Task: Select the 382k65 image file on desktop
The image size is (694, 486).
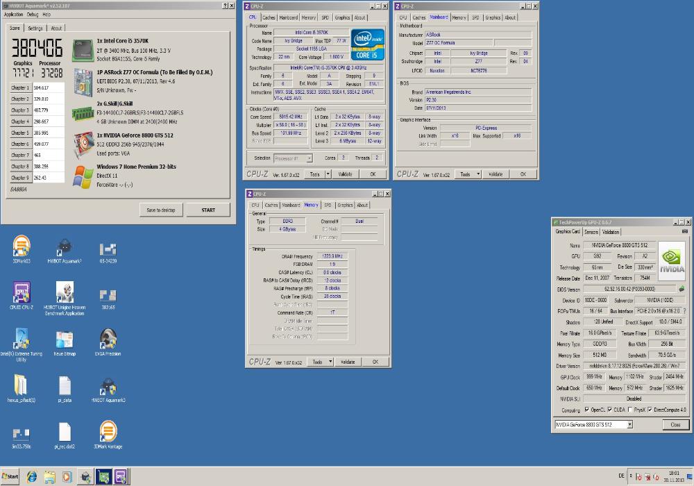Action: [108, 299]
